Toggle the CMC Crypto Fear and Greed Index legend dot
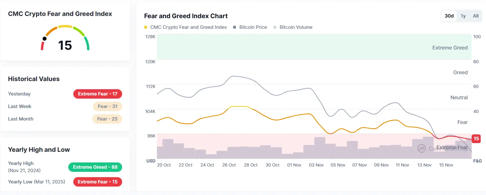The width and height of the screenshot is (486, 195). pos(145,27)
